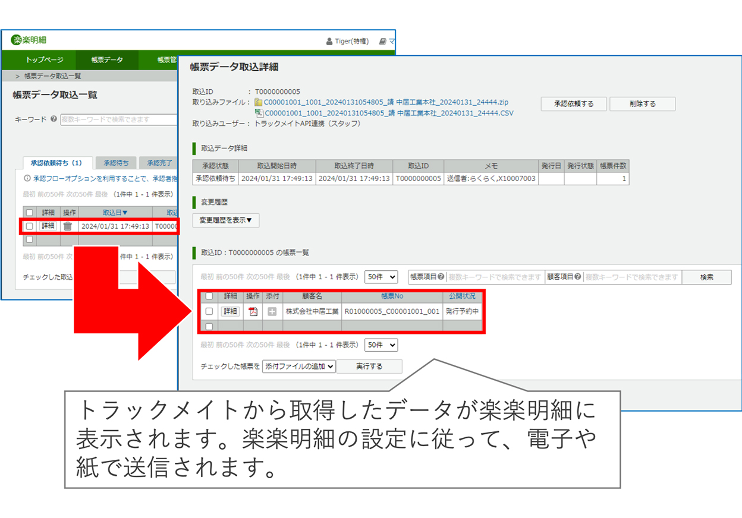
Task: Click the 株式会社中居工業 cell
Action: click(312, 311)
